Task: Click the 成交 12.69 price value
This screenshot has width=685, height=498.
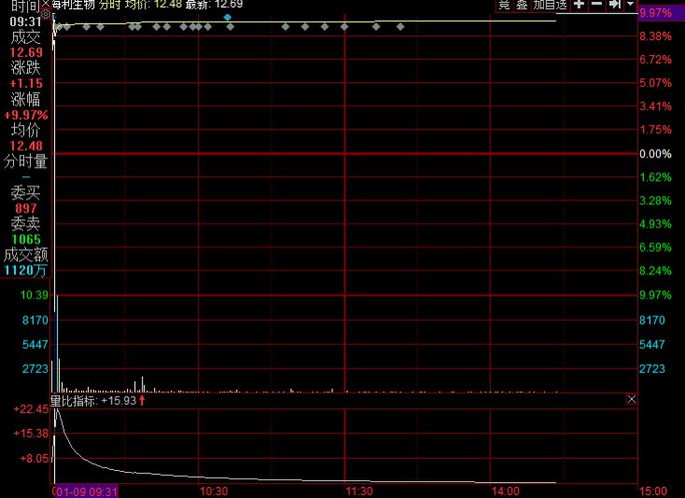Action: point(26,52)
